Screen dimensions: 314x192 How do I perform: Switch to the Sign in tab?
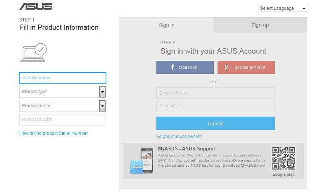[x=166, y=25]
